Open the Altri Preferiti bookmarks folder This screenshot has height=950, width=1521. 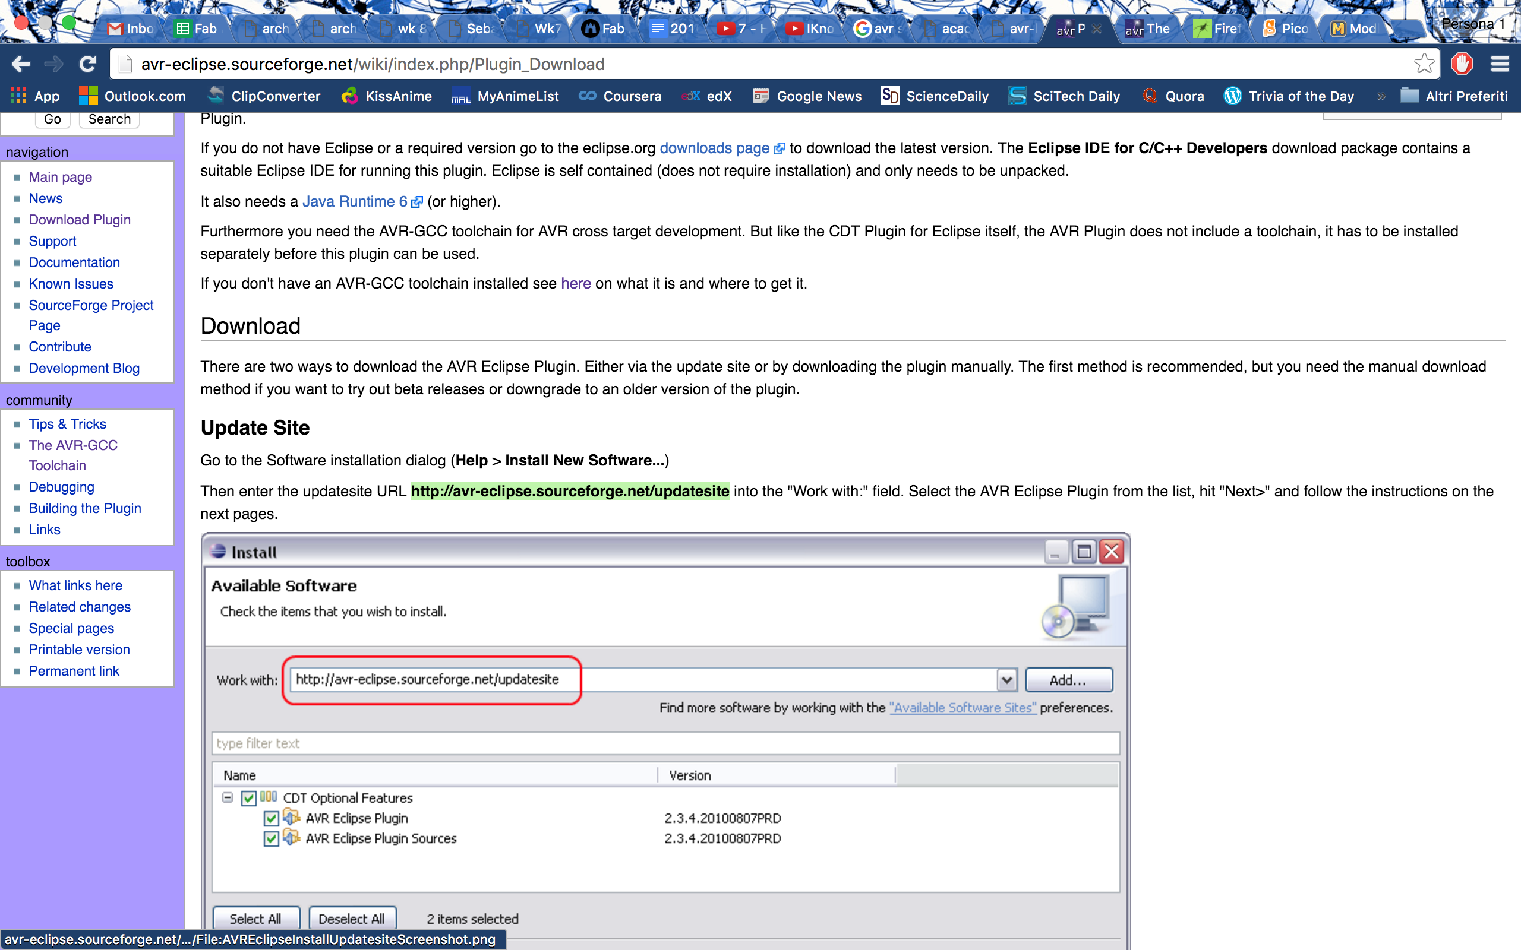tap(1454, 96)
